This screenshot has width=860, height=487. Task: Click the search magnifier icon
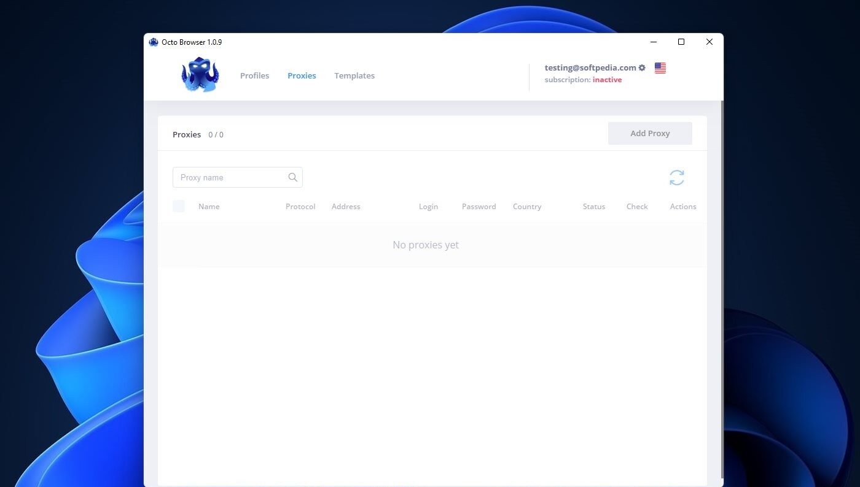click(293, 177)
